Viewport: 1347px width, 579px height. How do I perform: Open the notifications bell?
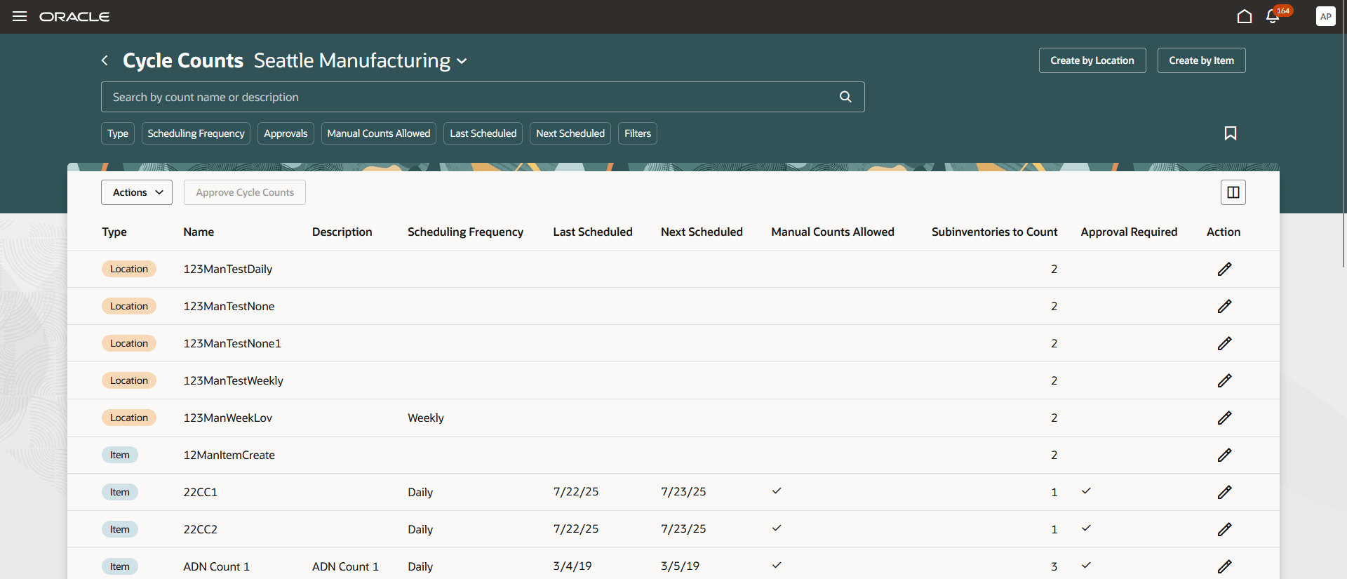(x=1273, y=16)
